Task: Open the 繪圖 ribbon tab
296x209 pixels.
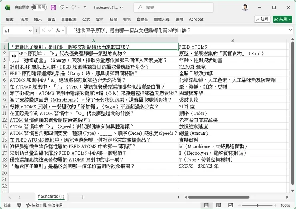Action: [51, 19]
